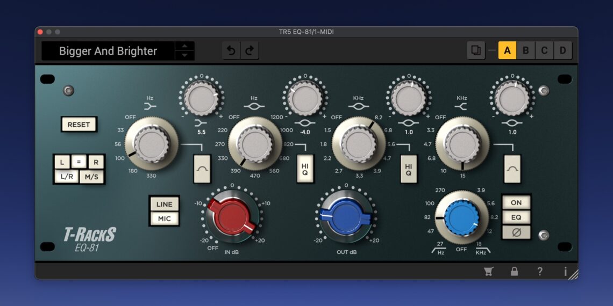
Task: Toggle the EQ bypass button
Action: pos(516,217)
